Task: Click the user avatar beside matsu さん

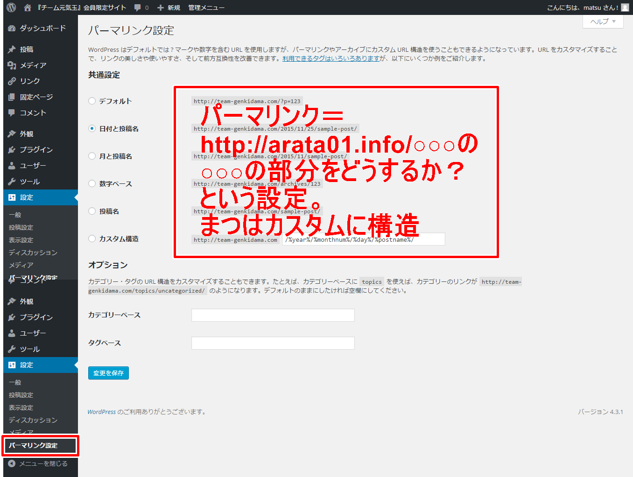Action: pos(625,7)
